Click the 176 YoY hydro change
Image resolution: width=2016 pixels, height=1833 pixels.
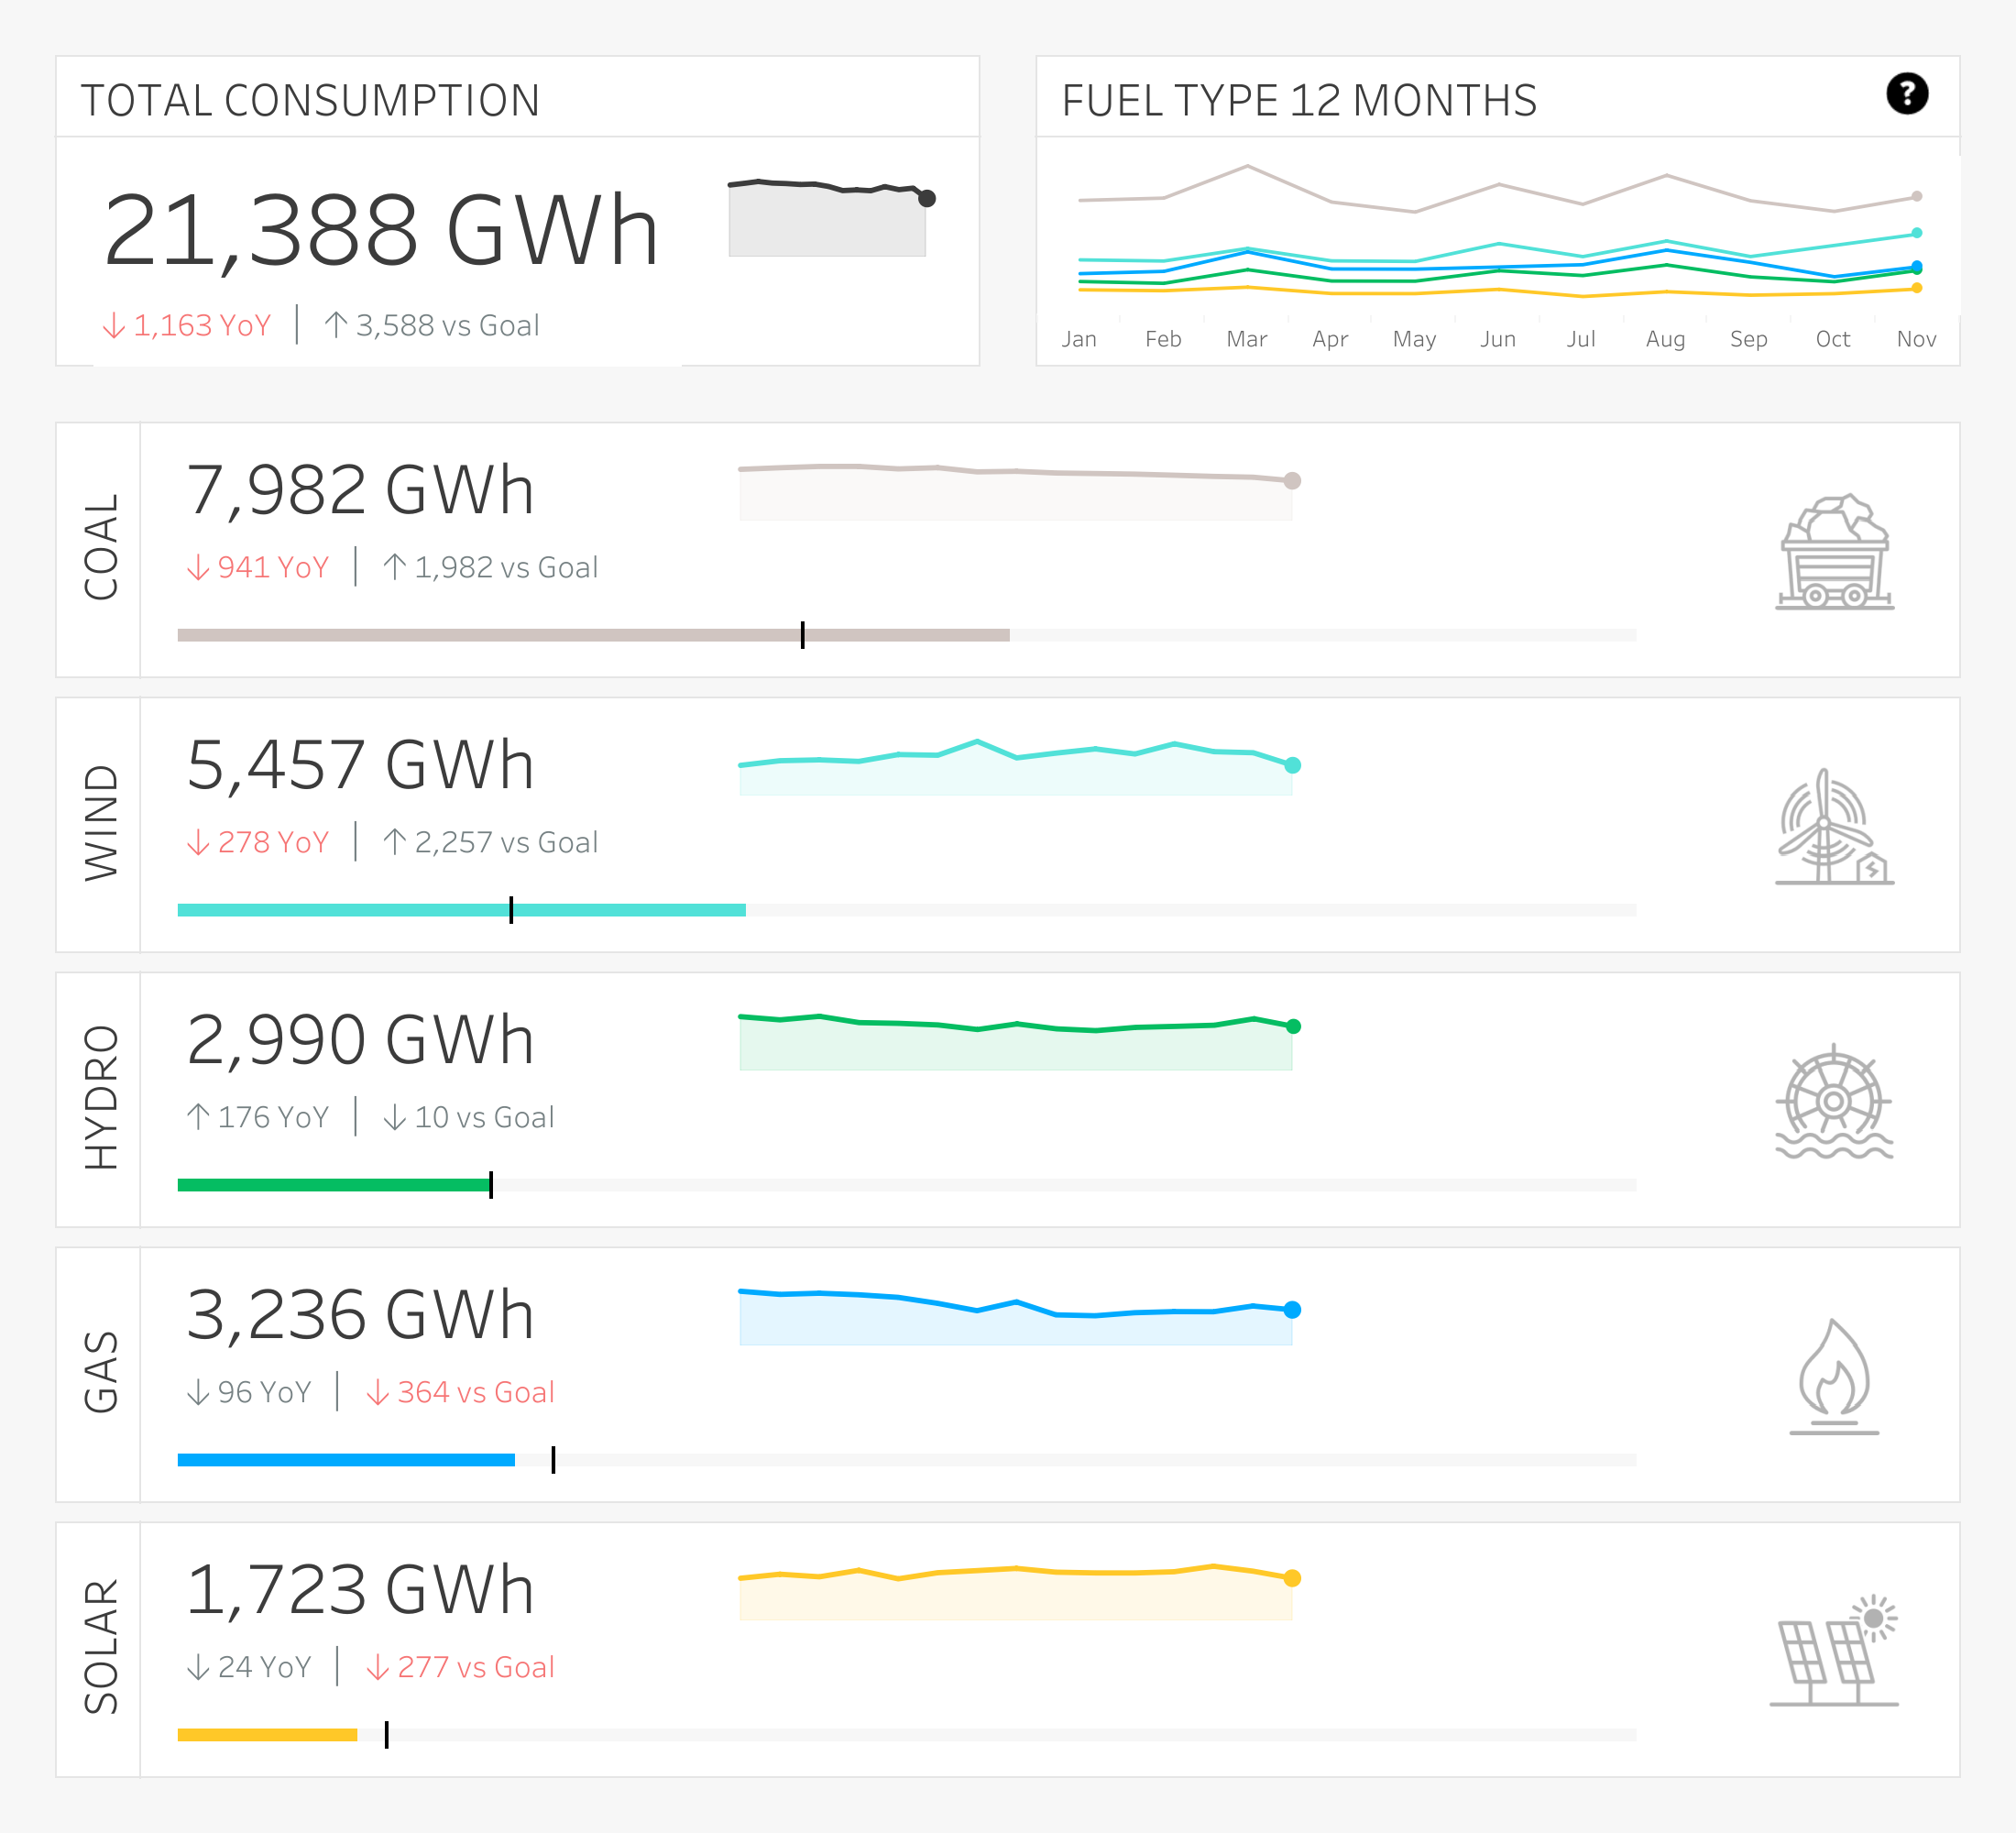point(258,1117)
